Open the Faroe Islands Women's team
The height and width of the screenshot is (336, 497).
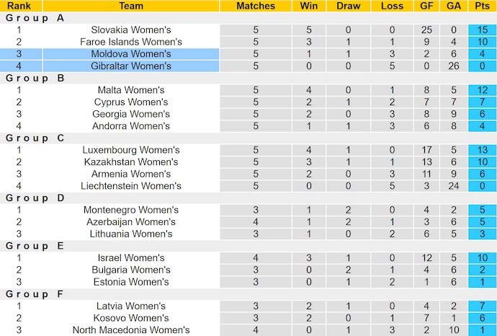(131, 42)
